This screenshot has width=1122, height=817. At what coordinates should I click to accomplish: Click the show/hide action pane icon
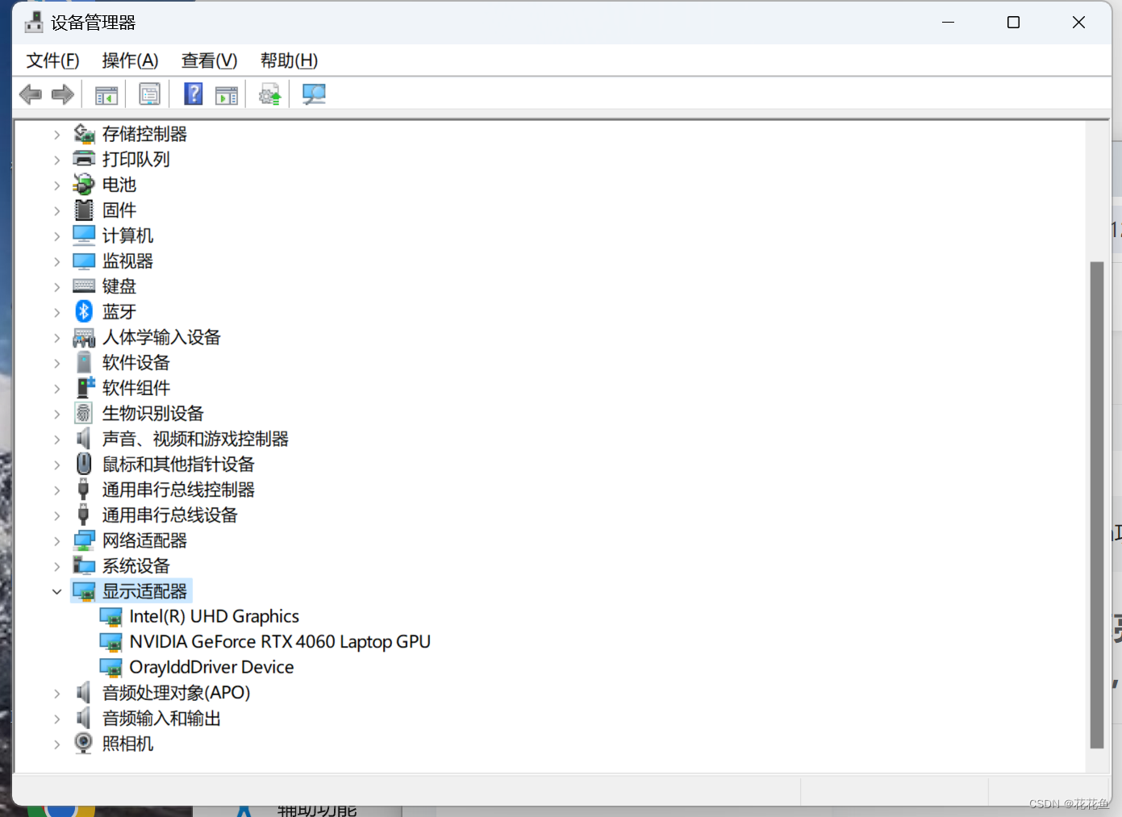227,94
